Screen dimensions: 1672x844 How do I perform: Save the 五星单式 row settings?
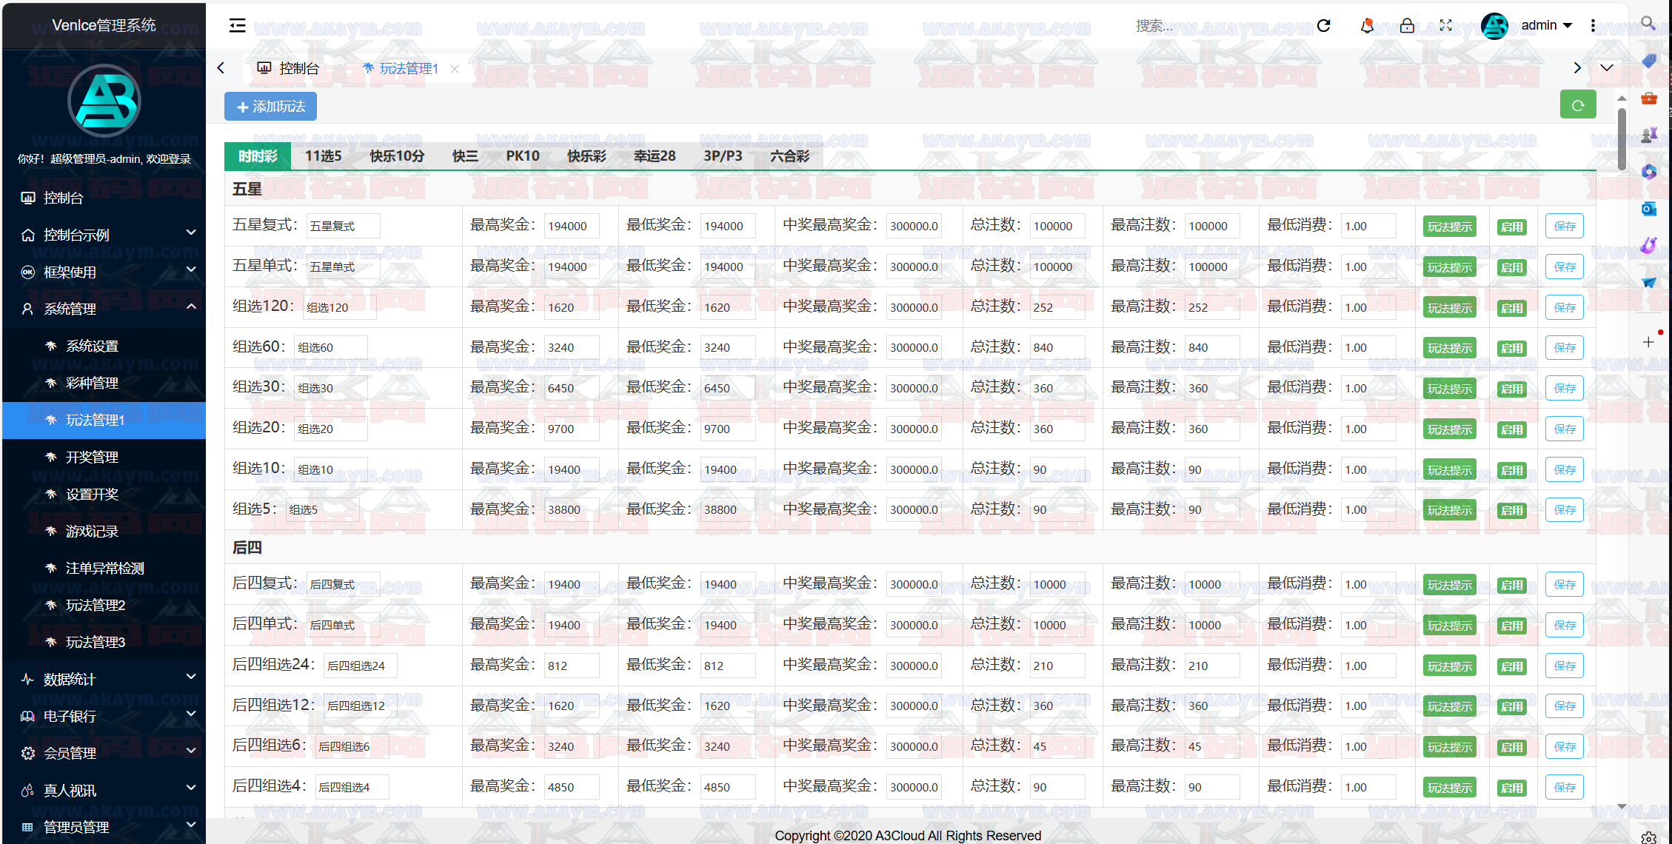pyautogui.click(x=1564, y=267)
